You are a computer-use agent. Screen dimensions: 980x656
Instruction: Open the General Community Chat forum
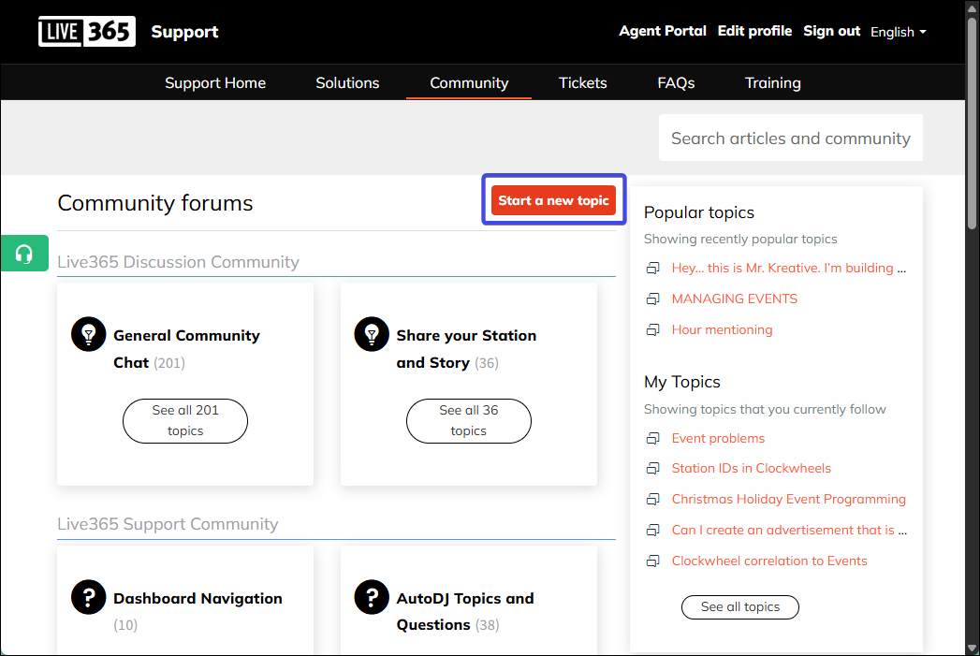click(186, 349)
